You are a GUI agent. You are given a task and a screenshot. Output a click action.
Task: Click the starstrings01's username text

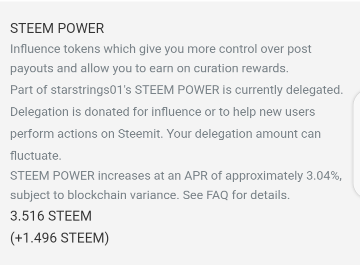point(91,90)
